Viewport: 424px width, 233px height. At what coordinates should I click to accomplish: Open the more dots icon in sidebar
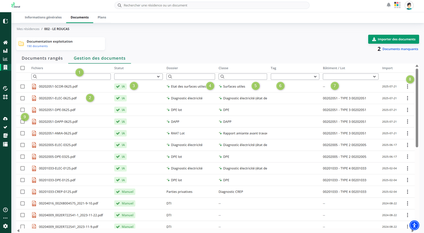coord(5,218)
